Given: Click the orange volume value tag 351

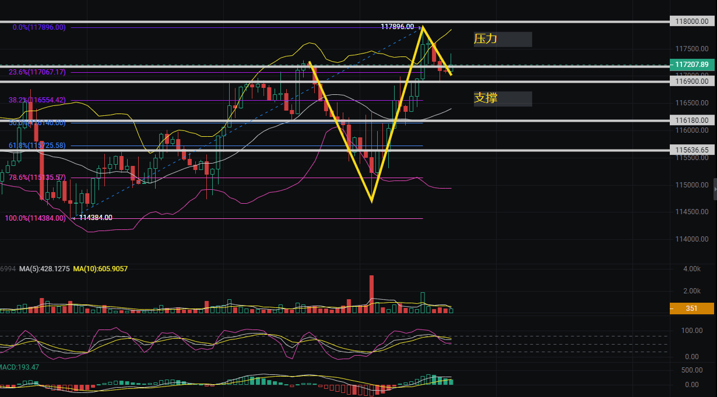Looking at the screenshot, I should tap(691, 309).
